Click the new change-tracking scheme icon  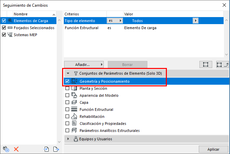pyautogui.click(x=5, y=149)
